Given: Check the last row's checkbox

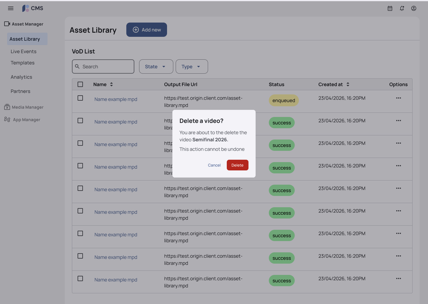Looking at the screenshot, I should click(x=80, y=278).
